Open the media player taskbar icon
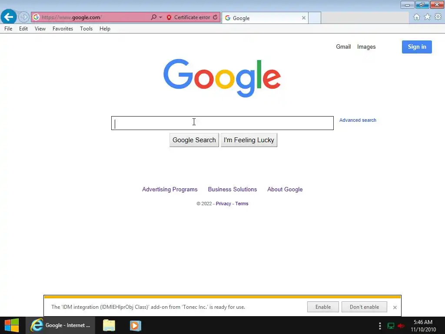The height and width of the screenshot is (334, 445). click(136, 325)
